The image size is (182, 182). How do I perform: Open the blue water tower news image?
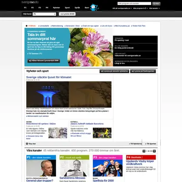pyautogui.click(x=69, y=95)
